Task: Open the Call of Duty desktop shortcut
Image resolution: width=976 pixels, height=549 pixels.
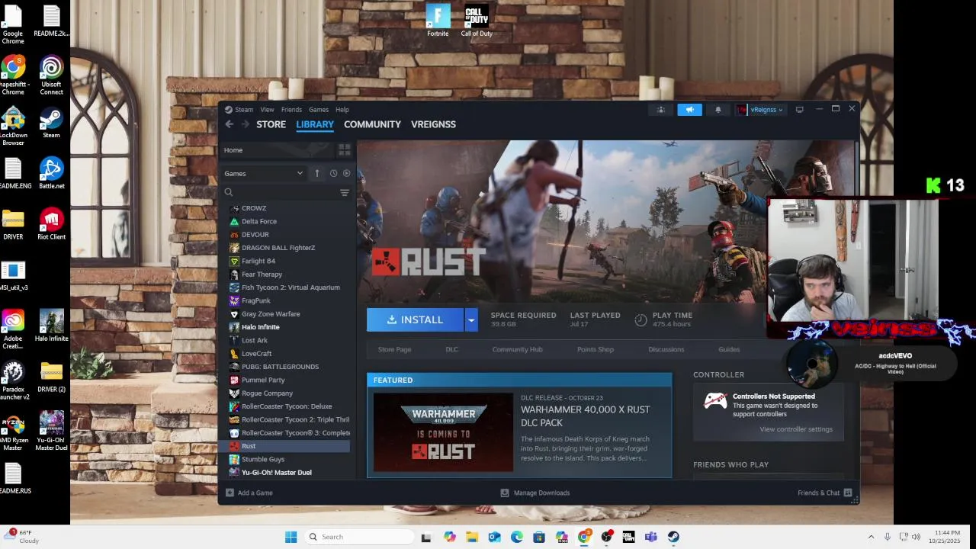Action: click(477, 21)
